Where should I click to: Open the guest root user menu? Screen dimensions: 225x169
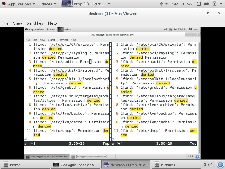[193, 29]
